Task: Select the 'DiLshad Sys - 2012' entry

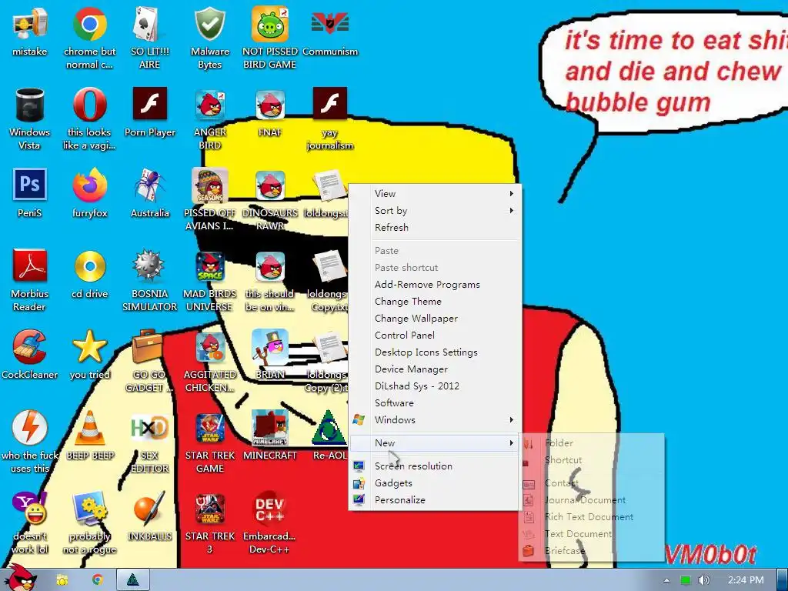Action: (x=435, y=386)
